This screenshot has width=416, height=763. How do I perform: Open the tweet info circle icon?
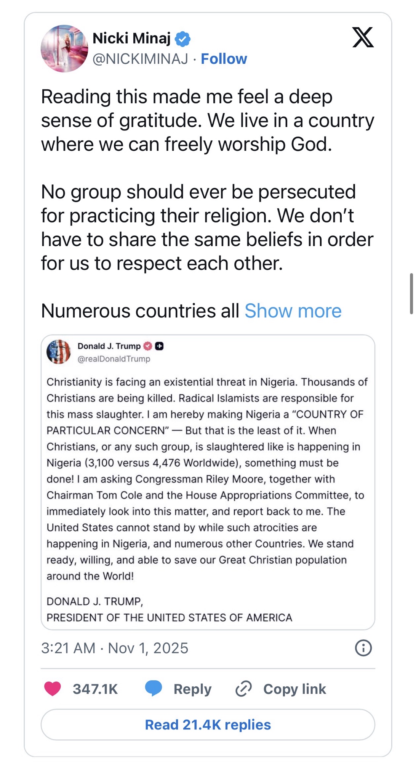[363, 648]
